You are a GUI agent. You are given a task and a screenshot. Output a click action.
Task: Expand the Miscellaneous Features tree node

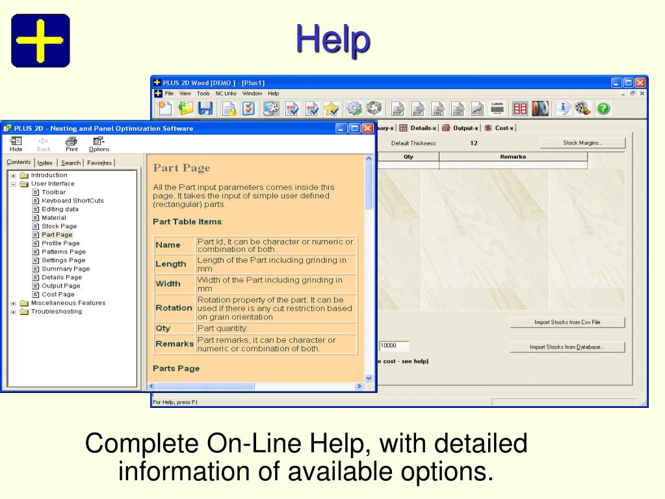pos(13,303)
